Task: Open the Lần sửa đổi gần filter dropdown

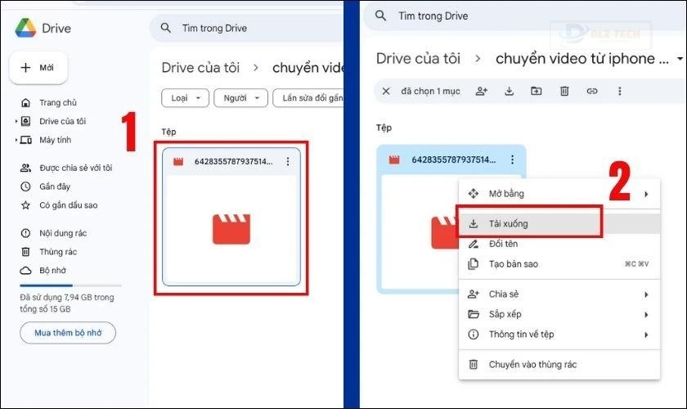Action: (308, 98)
